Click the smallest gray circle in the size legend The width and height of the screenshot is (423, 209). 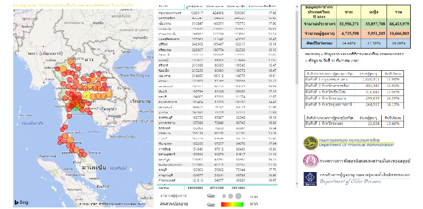(x=224, y=196)
